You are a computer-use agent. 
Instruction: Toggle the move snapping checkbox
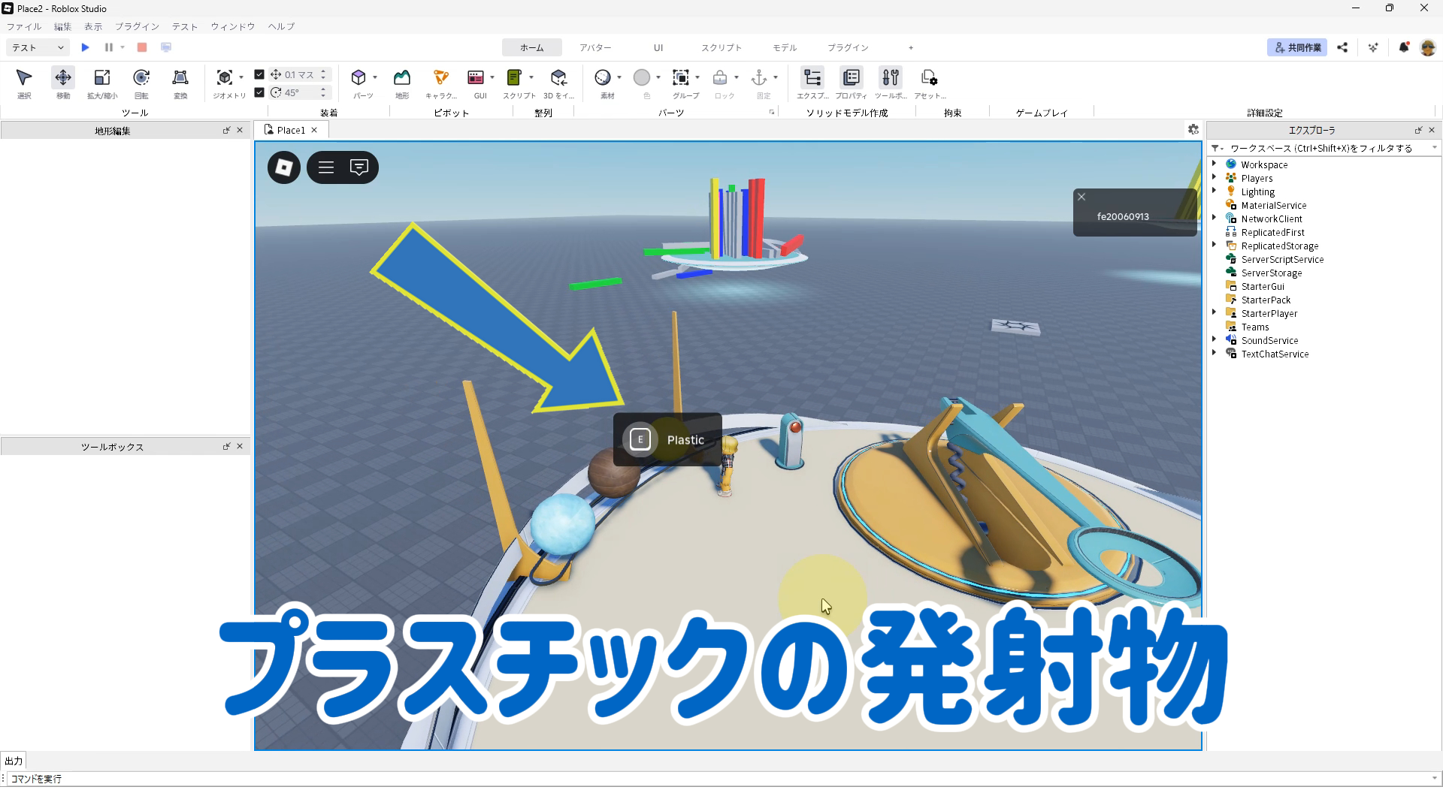[x=259, y=74]
